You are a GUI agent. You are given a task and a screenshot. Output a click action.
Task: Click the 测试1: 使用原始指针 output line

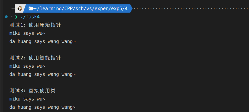pos(35,25)
